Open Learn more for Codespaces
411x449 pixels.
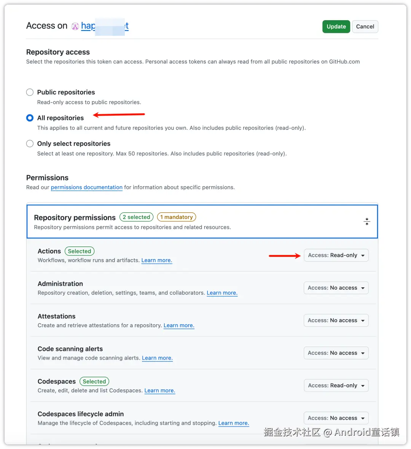(x=159, y=390)
